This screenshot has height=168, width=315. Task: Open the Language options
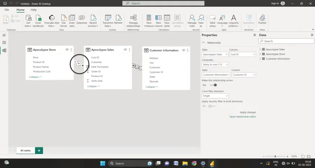(222, 21)
